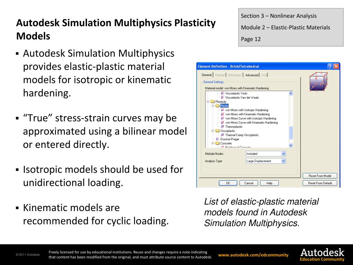Screen dimensions: 353x265
Task: Click the von Mises with Kinematic Hardening icon
Action: (x=223, y=114)
